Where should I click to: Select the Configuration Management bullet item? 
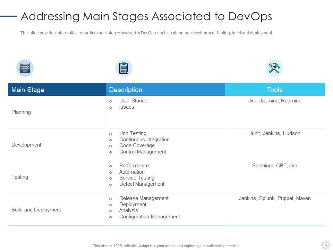coord(150,217)
